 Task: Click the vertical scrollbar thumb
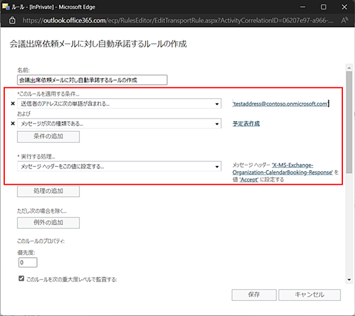[349, 122]
